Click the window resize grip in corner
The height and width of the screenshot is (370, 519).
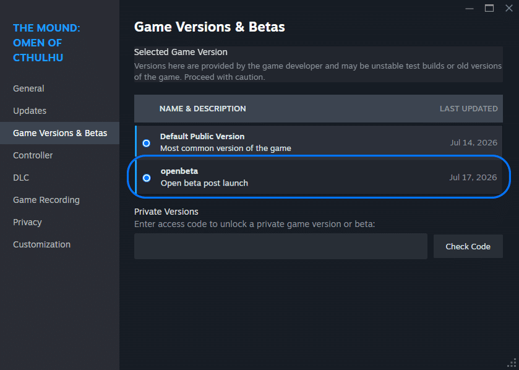[512, 363]
